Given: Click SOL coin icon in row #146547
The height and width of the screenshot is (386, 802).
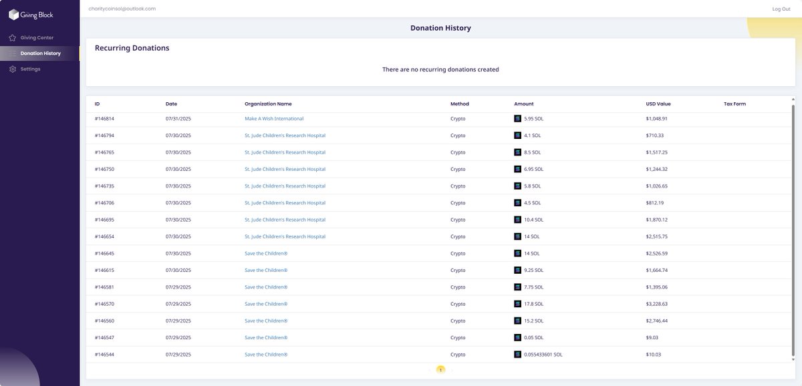Looking at the screenshot, I should pyautogui.click(x=517, y=337).
